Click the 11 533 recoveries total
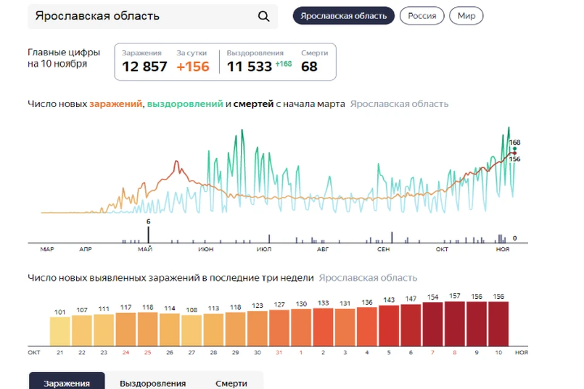Screen dimensions: 584x389 click(249, 67)
